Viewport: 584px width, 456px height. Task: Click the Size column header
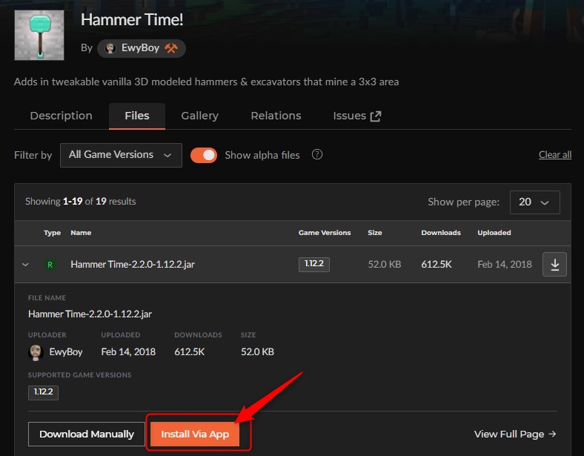(x=375, y=233)
